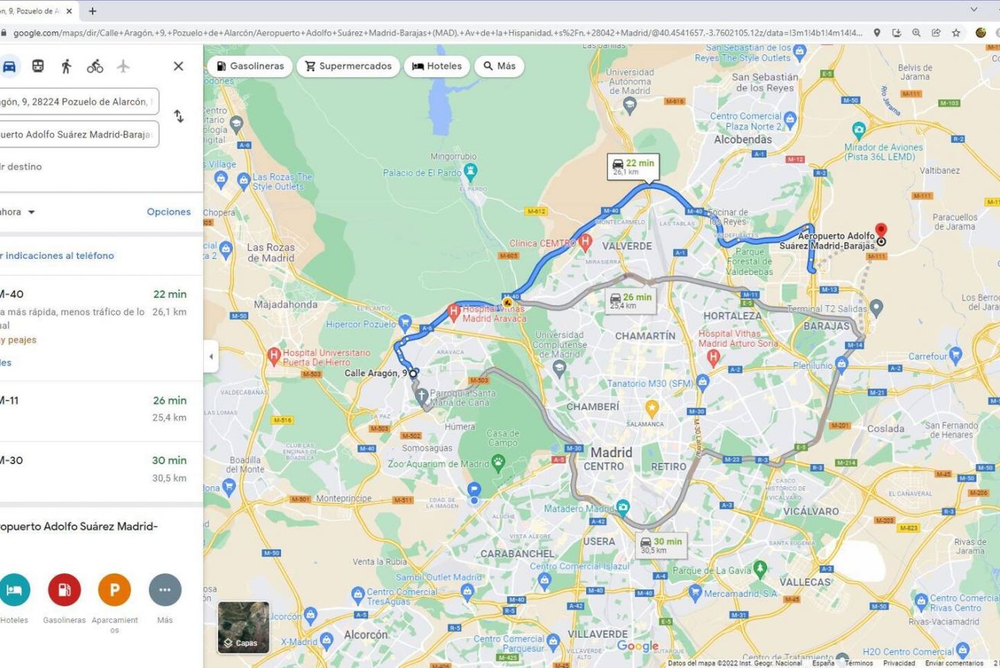Open departure time dropdown arrow
This screenshot has height=668, width=1000.
coord(31,212)
